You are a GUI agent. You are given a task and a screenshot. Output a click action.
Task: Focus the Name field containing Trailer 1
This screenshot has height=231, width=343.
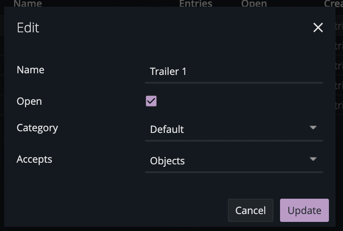click(234, 72)
